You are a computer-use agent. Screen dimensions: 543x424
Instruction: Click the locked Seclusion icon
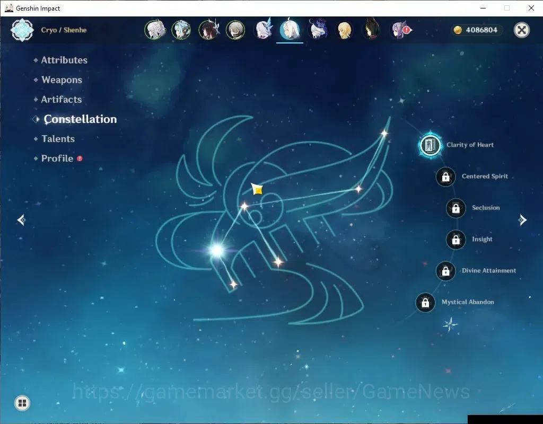(456, 208)
